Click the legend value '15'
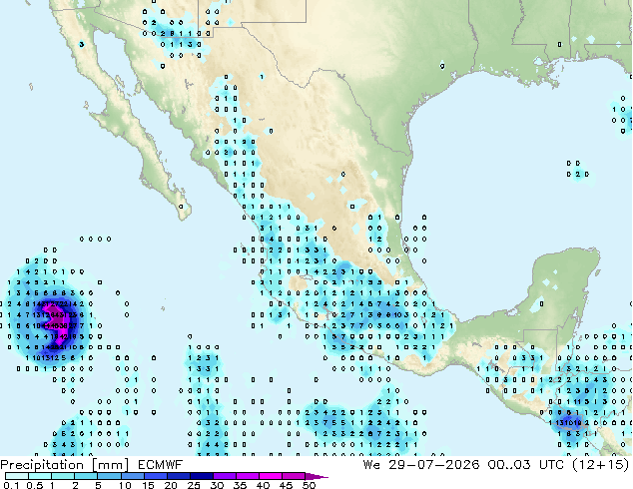Screen dimensions: 633x489 click(x=148, y=485)
